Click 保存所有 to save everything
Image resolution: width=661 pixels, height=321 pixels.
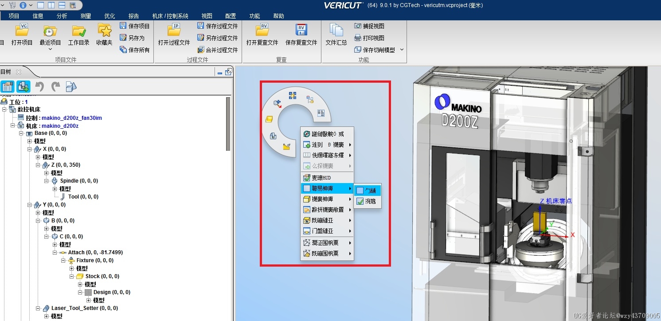click(x=135, y=50)
